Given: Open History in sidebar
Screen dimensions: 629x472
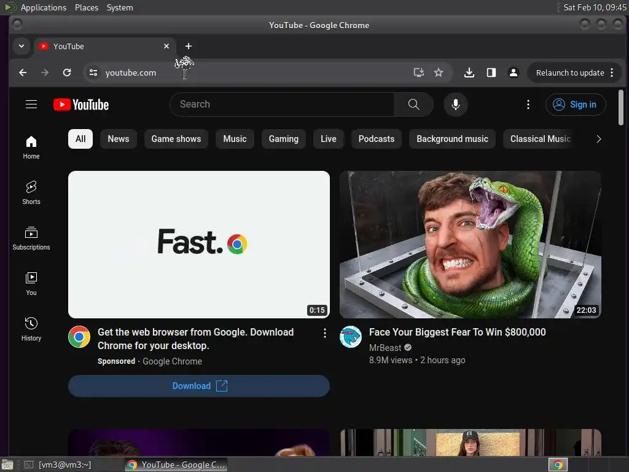Looking at the screenshot, I should (31, 329).
